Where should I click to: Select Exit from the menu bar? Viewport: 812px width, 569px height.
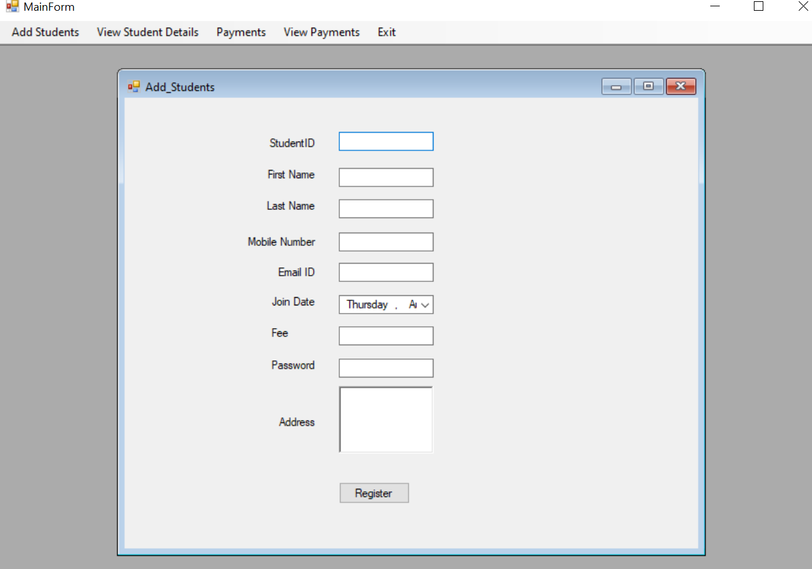386,32
